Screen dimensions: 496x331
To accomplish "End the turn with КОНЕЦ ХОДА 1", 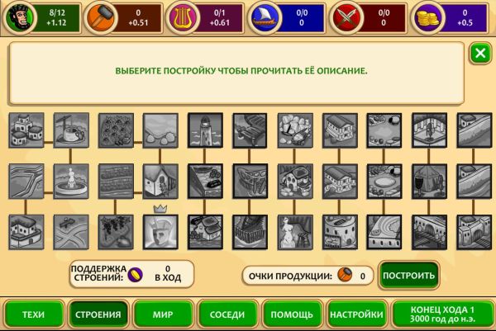I will click(x=442, y=314).
